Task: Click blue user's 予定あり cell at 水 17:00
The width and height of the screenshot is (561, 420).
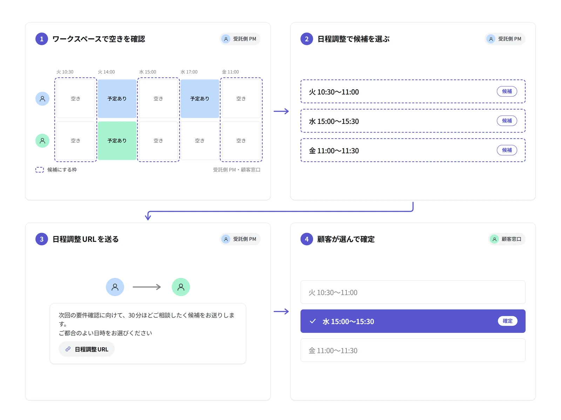Action: [x=200, y=99]
